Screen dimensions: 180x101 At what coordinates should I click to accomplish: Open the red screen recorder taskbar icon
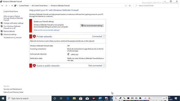[94, 98]
